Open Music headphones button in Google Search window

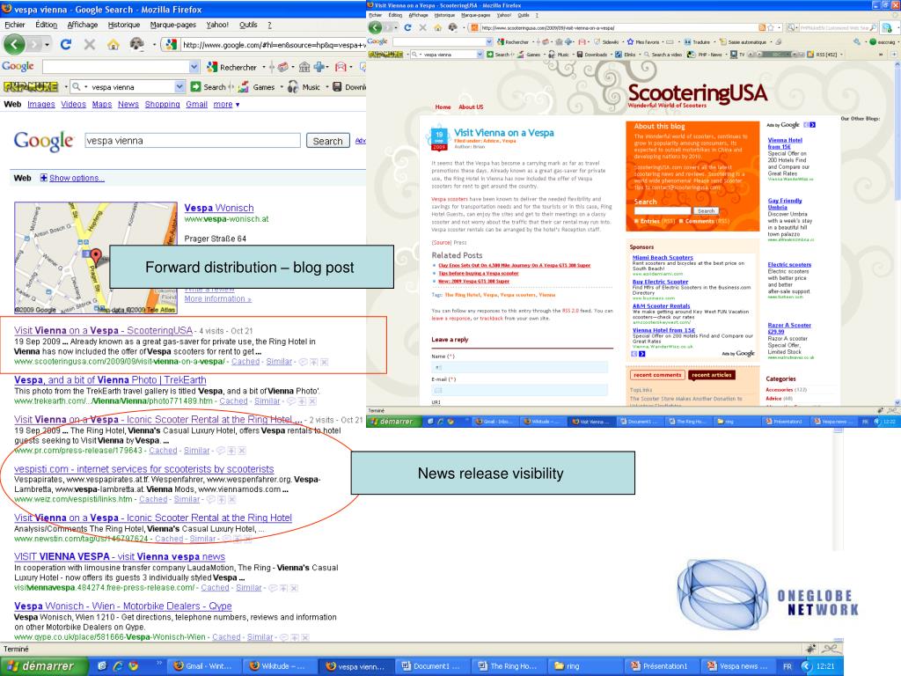click(x=304, y=87)
